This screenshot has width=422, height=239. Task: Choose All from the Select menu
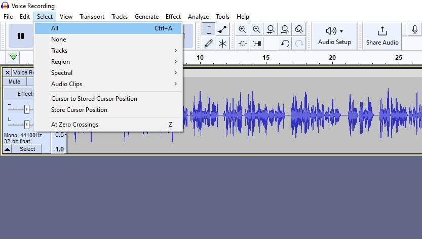point(108,28)
